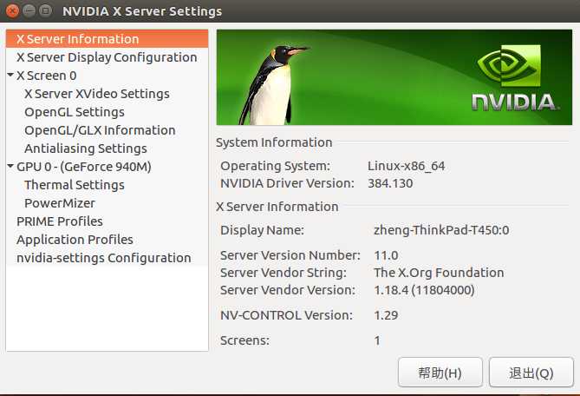Minimize the settings window
580x396 pixels.
click(x=29, y=11)
